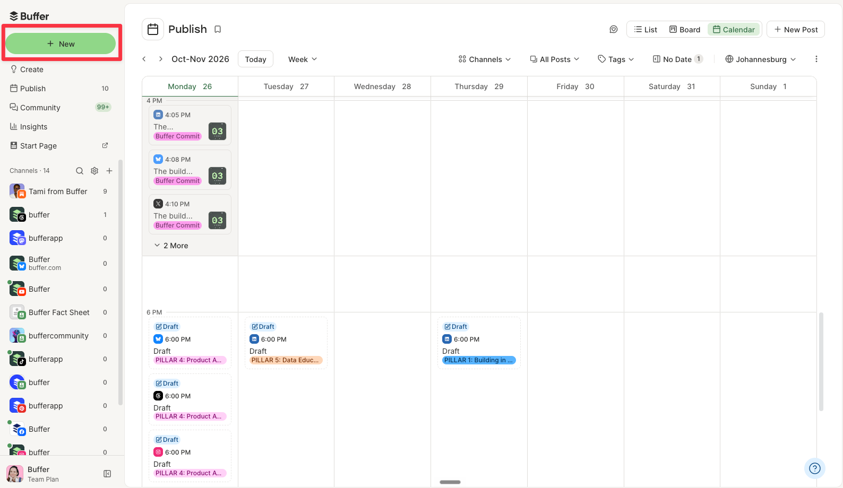The height and width of the screenshot is (488, 843).
Task: Select Buffer buffer.com channel avatar
Action: tap(17, 263)
